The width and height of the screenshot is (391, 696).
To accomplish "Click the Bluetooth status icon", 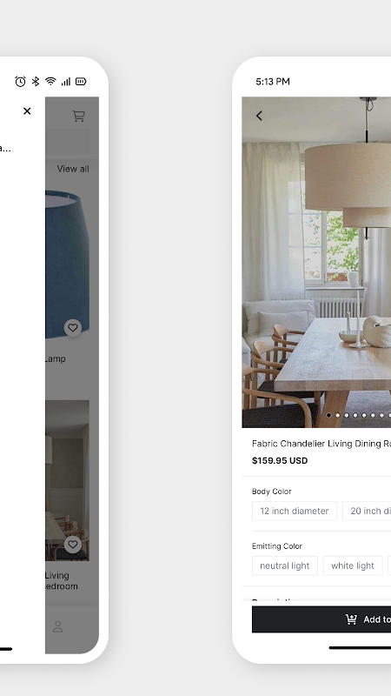I will (x=36, y=81).
